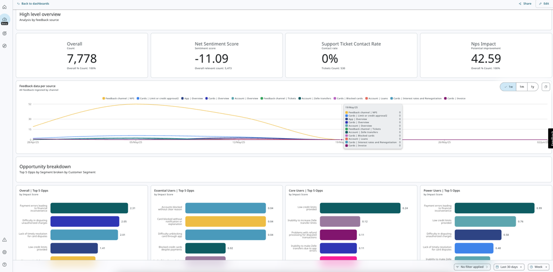
Task: Open the Home icon in sidebar
Action: [4, 7]
